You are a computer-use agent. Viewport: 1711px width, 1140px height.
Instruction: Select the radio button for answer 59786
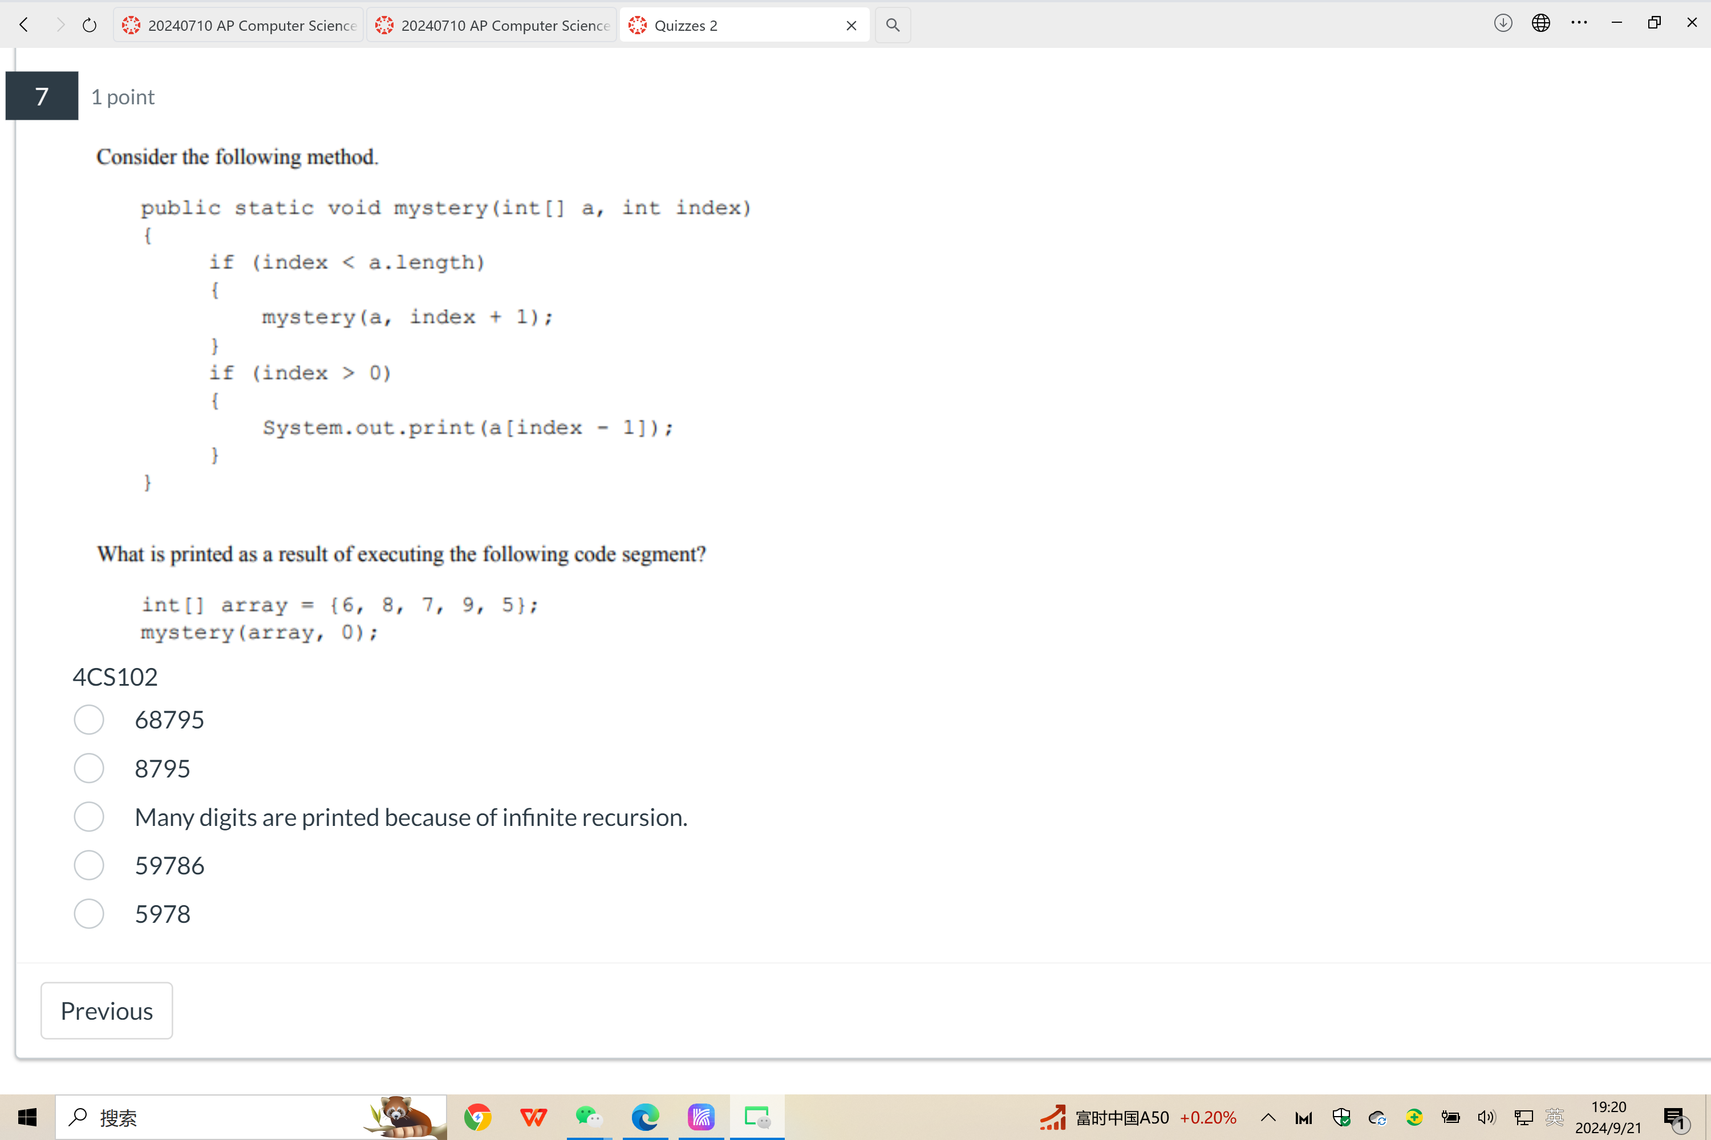(90, 865)
